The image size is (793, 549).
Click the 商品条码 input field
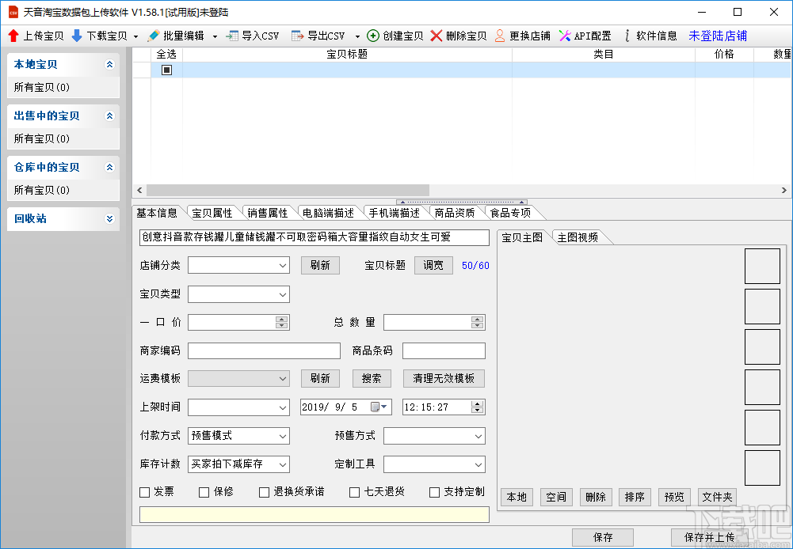(444, 351)
